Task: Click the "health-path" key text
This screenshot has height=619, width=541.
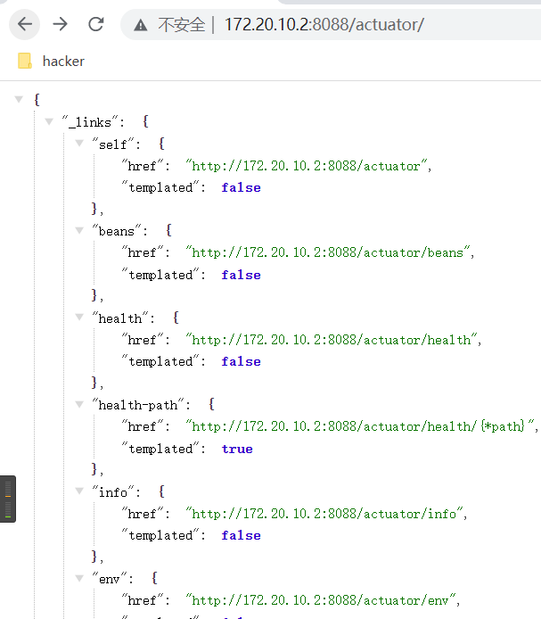Action: click(x=138, y=405)
